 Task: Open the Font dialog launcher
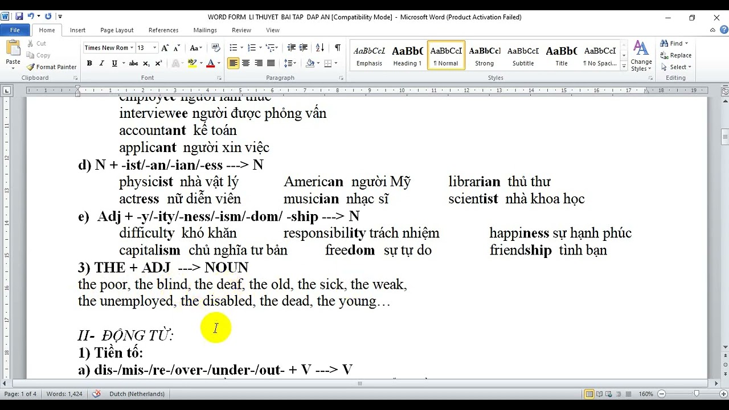click(x=219, y=78)
